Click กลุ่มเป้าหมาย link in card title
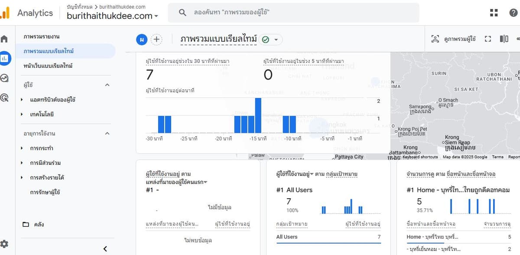 pyautogui.click(x=341, y=174)
